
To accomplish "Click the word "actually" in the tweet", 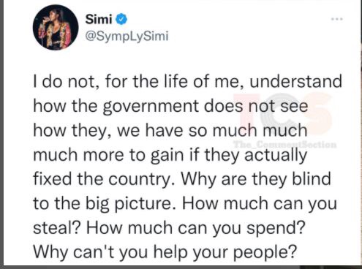I will (276, 155).
